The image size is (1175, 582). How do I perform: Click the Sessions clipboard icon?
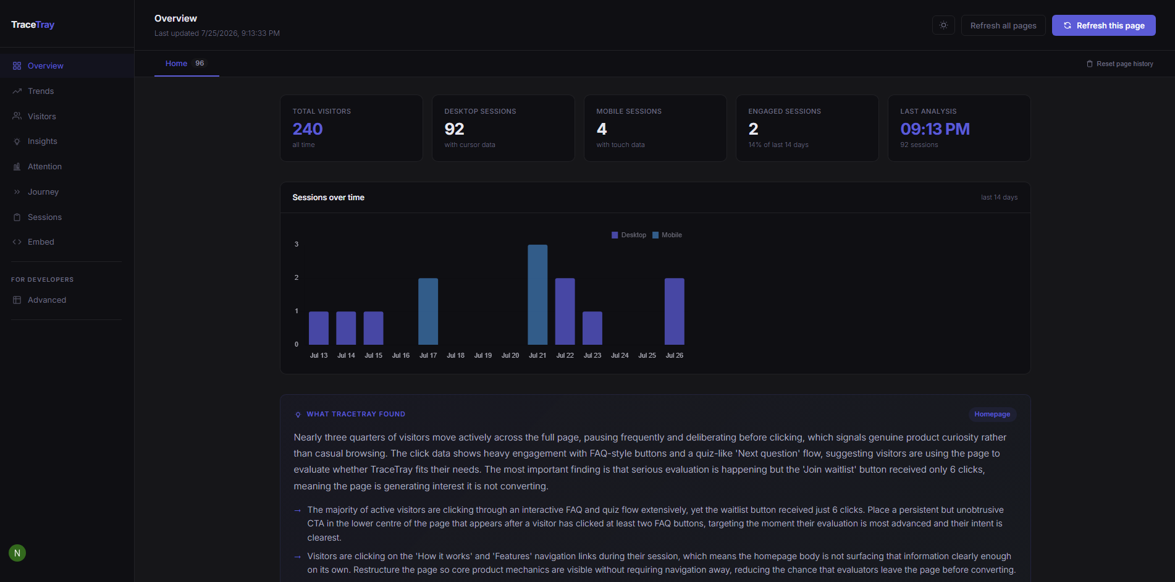[x=17, y=217]
